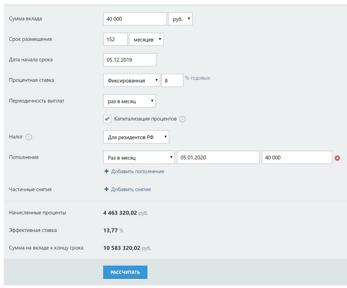Expand the месяцев term unit dropdown
The width and height of the screenshot is (347, 288).
146,39
